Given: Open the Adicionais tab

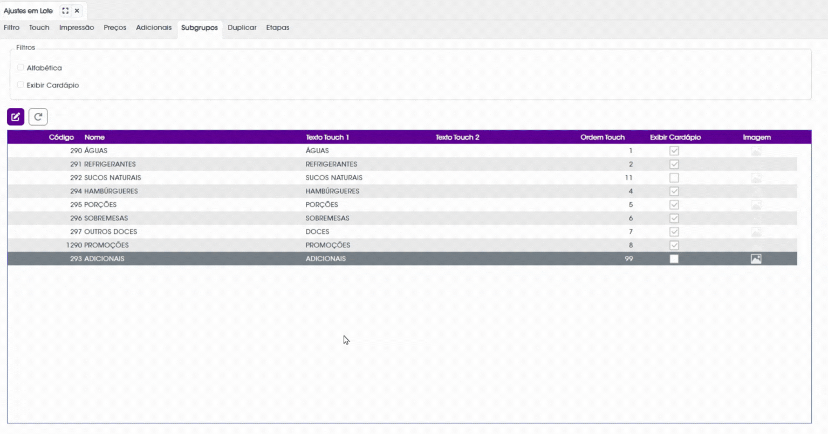Looking at the screenshot, I should pyautogui.click(x=154, y=27).
